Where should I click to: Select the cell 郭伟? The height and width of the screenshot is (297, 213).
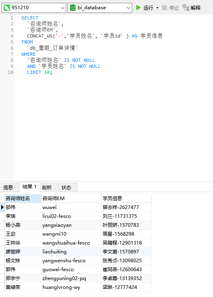click(23, 270)
